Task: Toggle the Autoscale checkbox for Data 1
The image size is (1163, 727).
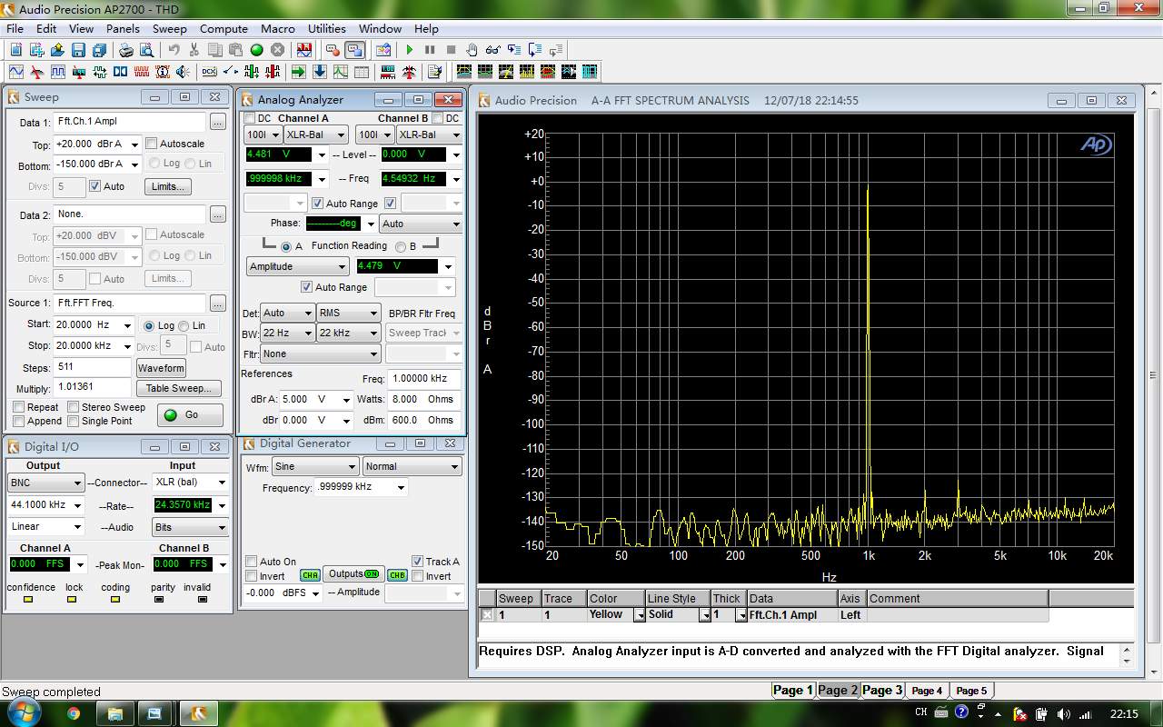Action: (152, 144)
